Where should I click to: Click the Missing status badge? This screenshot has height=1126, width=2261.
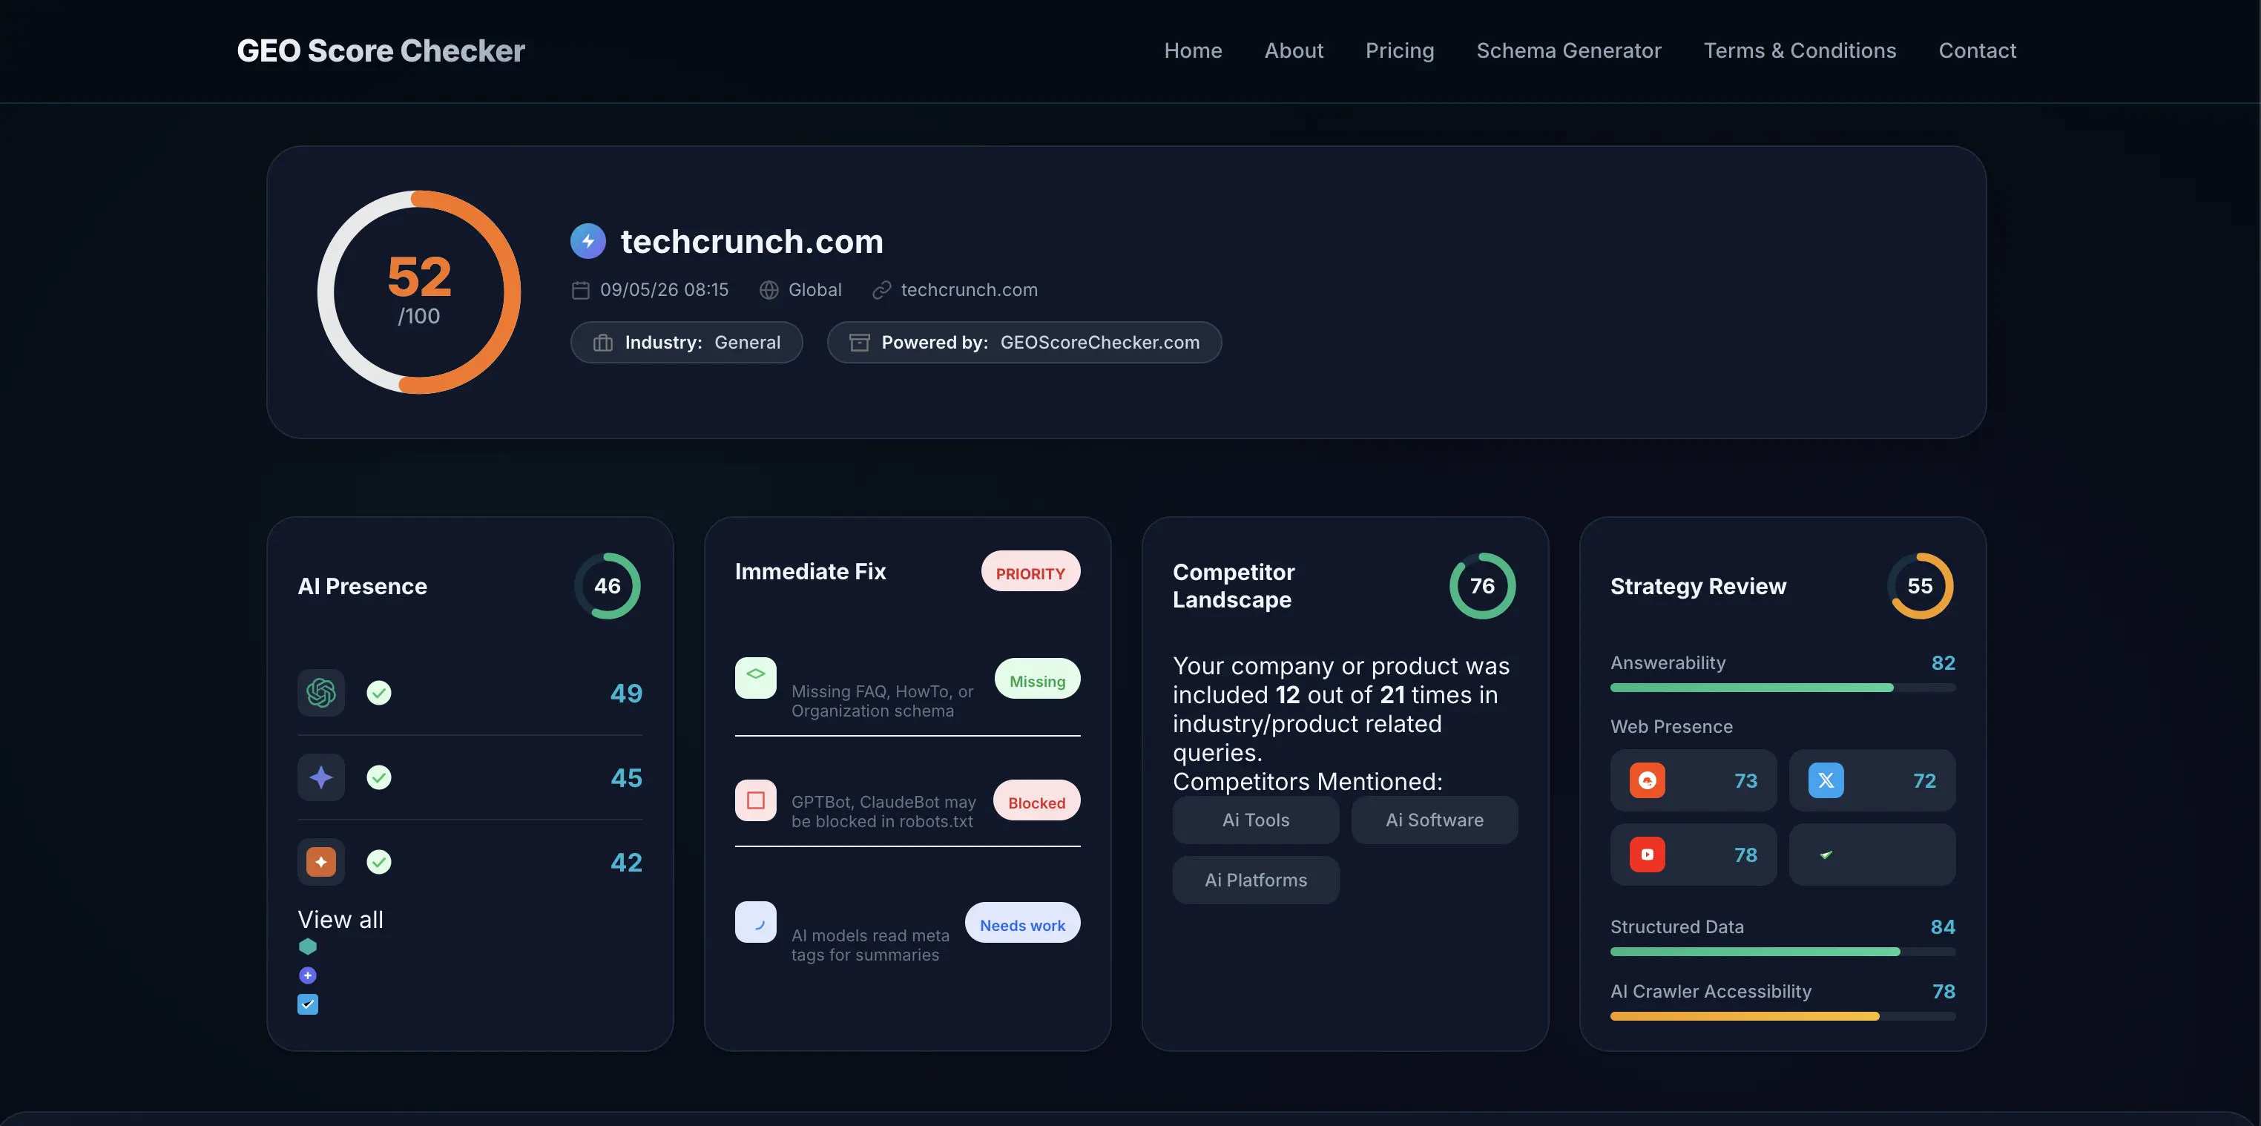pos(1038,680)
